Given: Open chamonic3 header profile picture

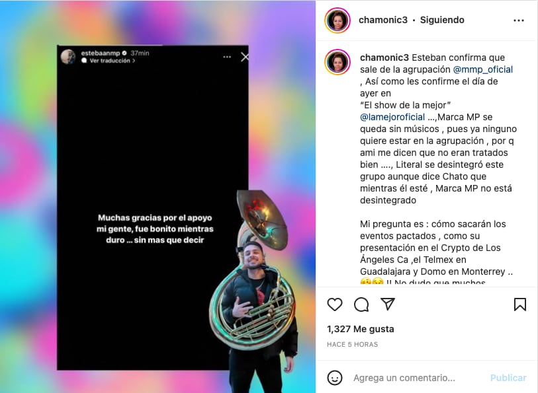Looking at the screenshot, I should point(337,20).
